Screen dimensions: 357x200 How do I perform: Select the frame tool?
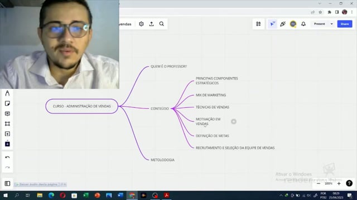click(x=7, y=123)
